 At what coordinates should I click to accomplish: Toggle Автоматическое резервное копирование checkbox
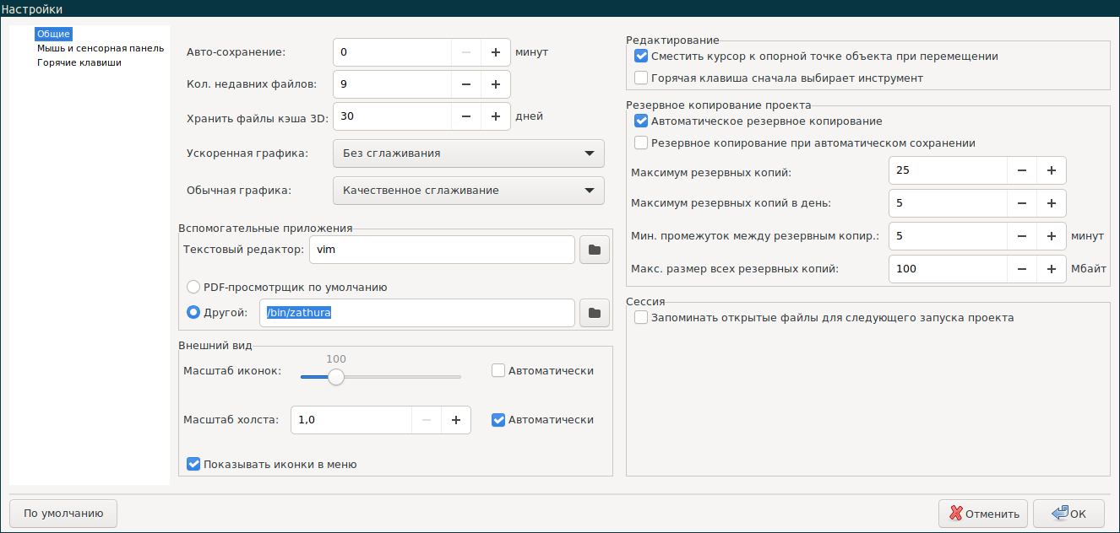(641, 121)
